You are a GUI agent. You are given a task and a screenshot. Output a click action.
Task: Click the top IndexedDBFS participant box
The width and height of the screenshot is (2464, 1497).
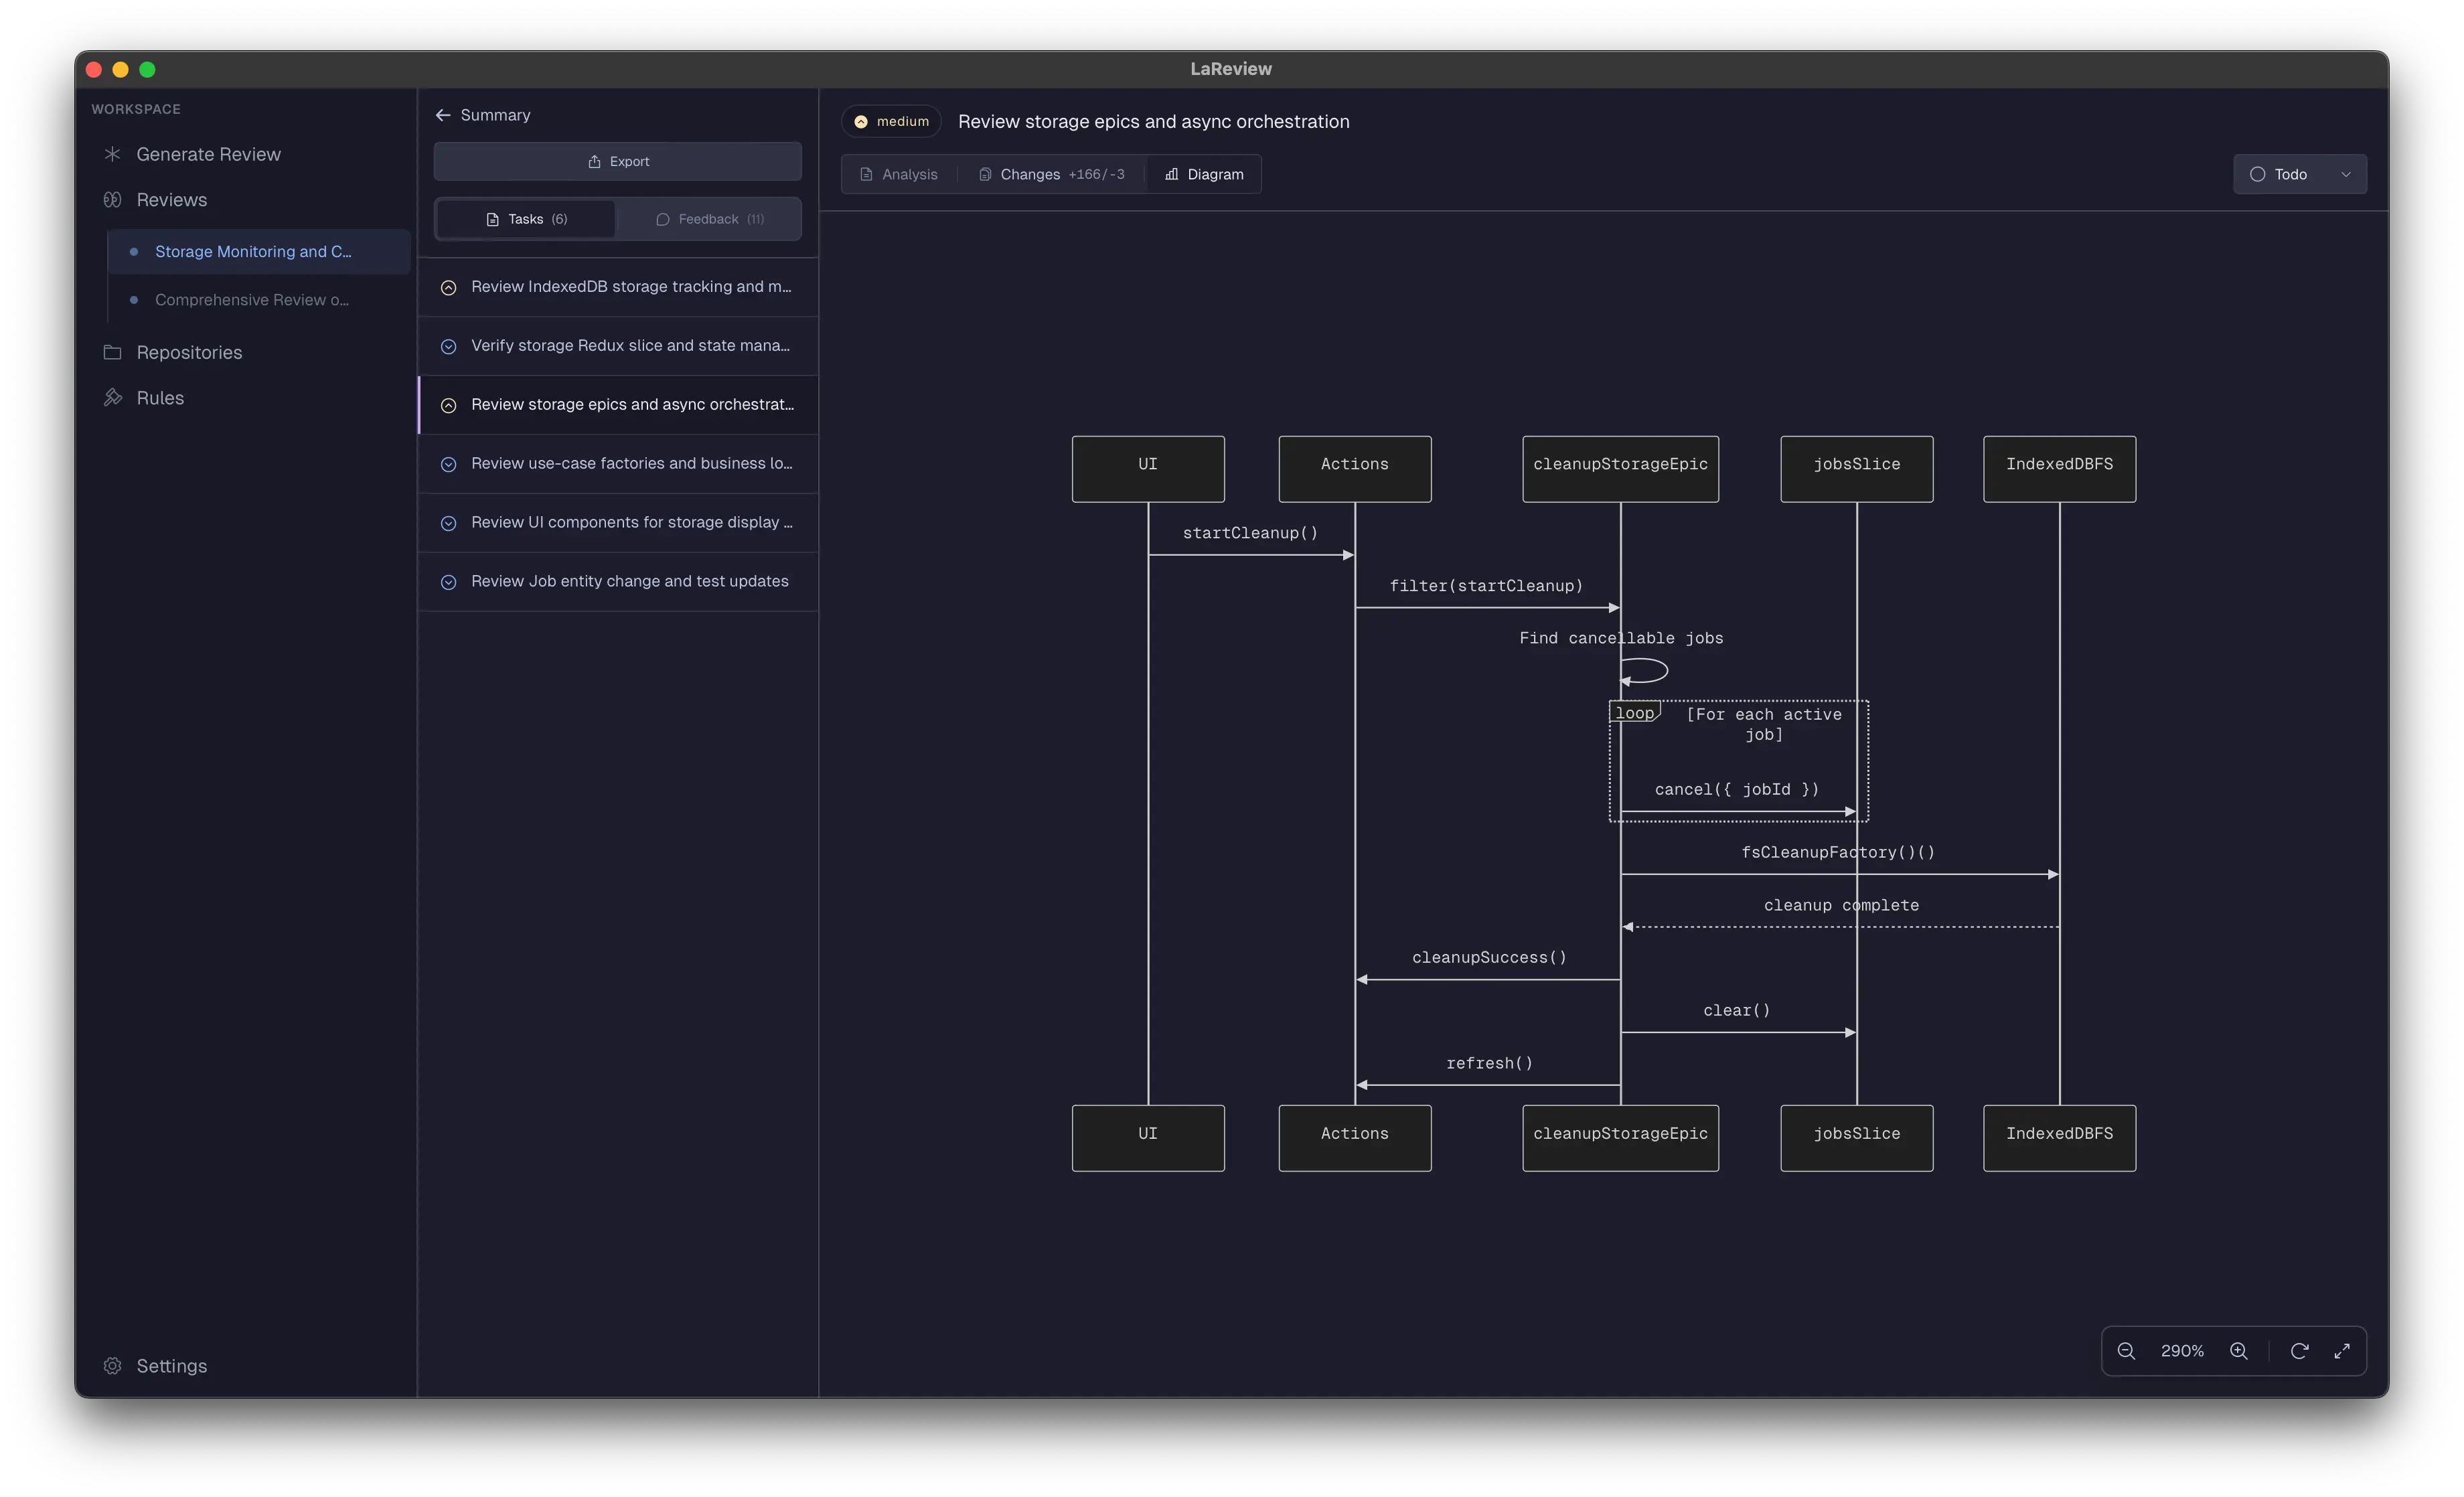(2060, 469)
